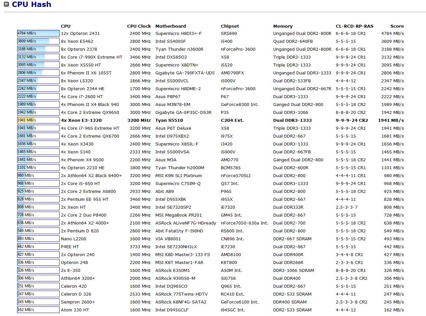Select the 8x Xeon X5550 HT row

click(211, 65)
